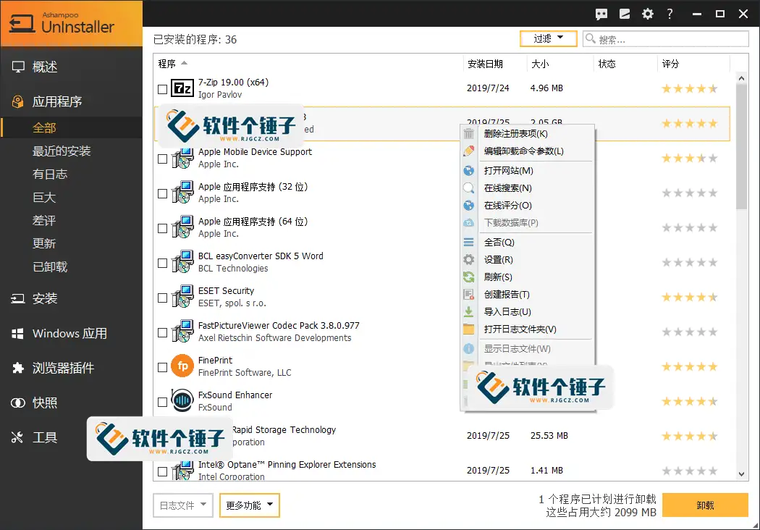Tick Apple Mobile Device Support checkbox
This screenshot has height=530, width=760.
(x=162, y=159)
